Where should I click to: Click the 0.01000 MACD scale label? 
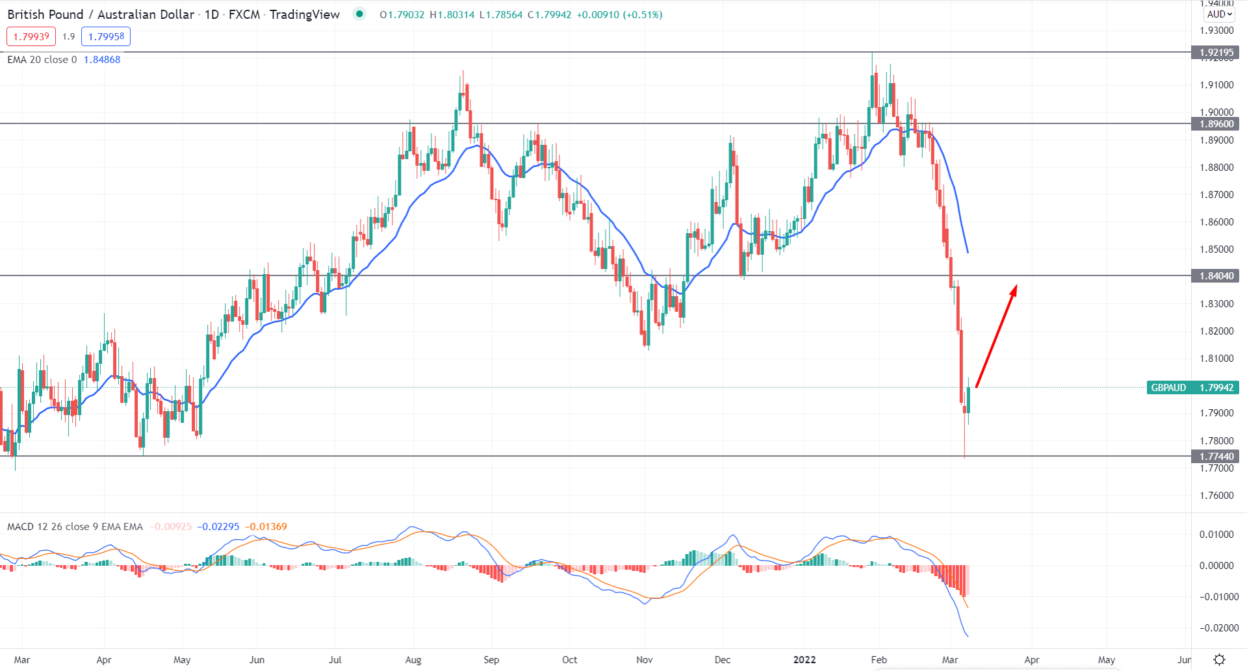pos(1216,534)
